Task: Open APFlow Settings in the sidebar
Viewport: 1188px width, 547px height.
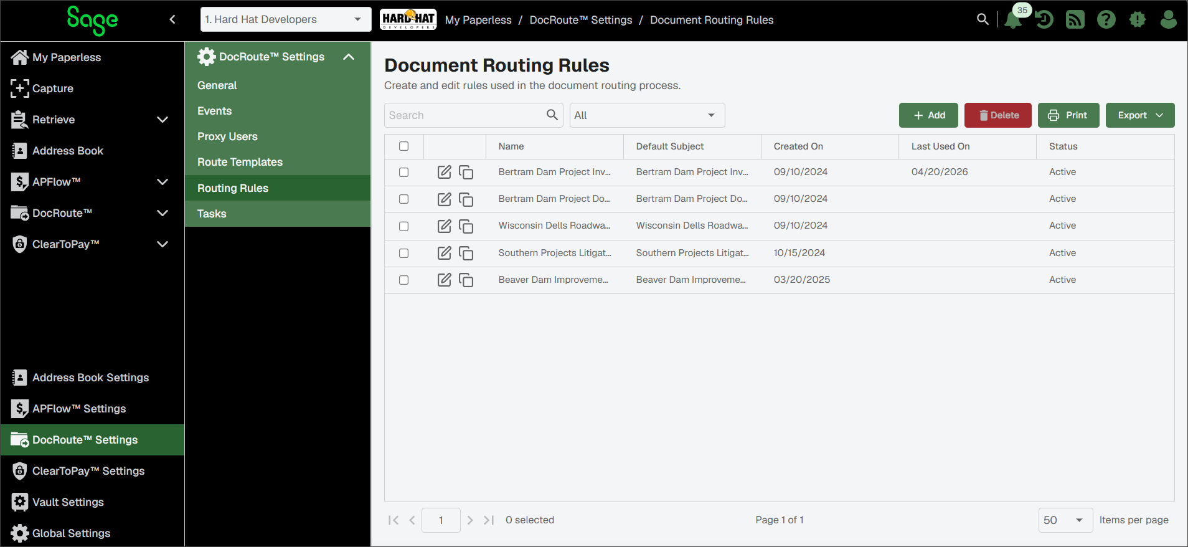Action: click(x=92, y=409)
